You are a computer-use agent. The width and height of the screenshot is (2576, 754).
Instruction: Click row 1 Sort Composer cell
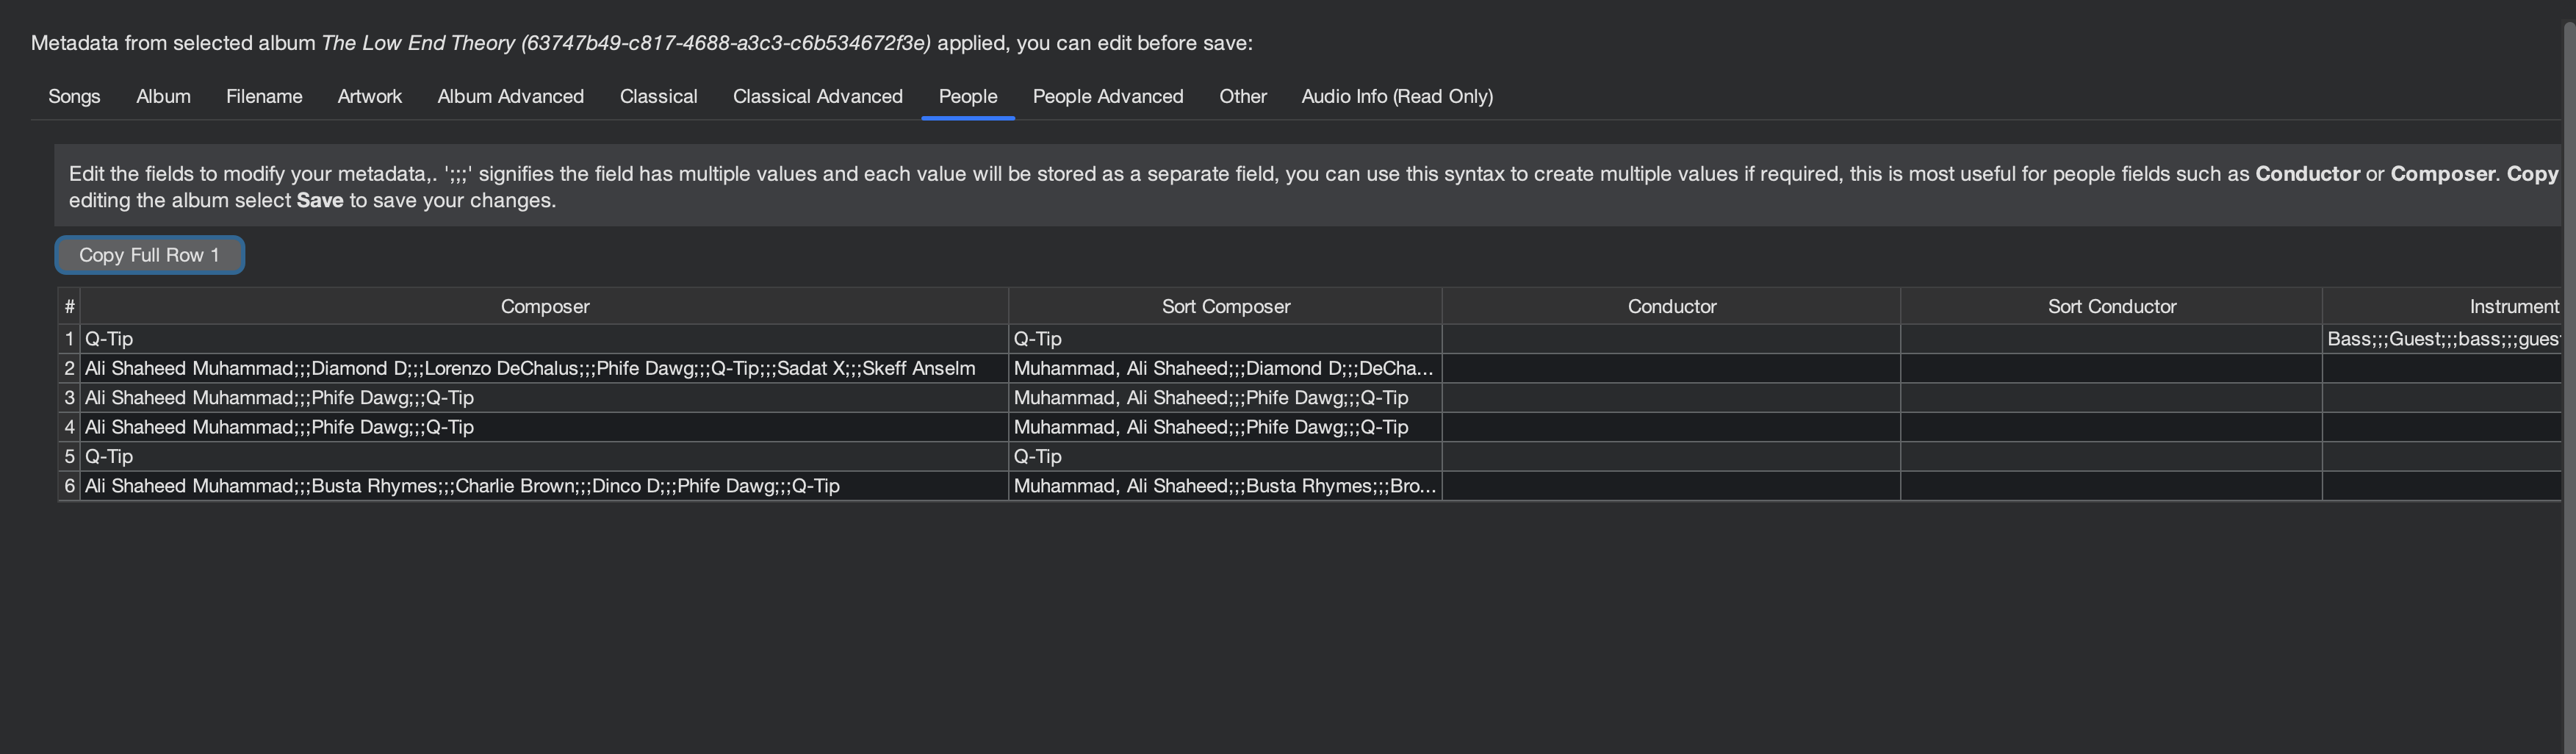tap(1225, 339)
